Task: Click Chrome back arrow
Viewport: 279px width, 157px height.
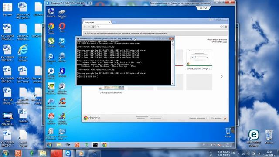Action: pyautogui.click(x=85, y=27)
